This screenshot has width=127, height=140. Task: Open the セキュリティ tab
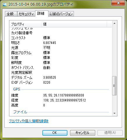(x=26, y=14)
